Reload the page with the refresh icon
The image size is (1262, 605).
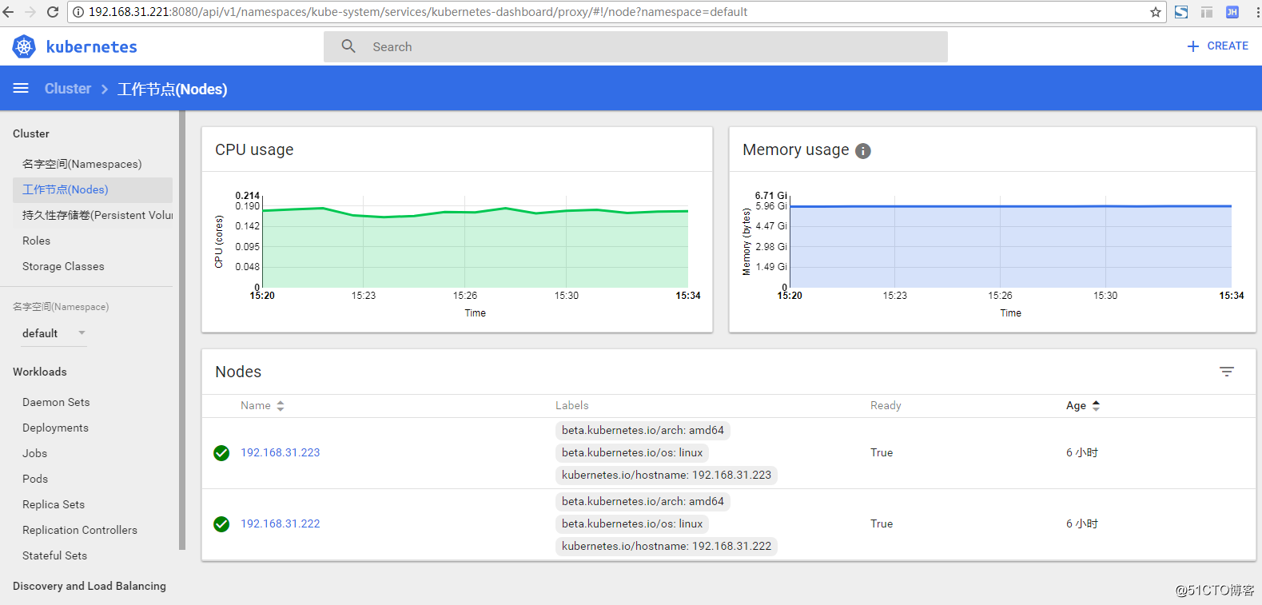click(x=53, y=12)
